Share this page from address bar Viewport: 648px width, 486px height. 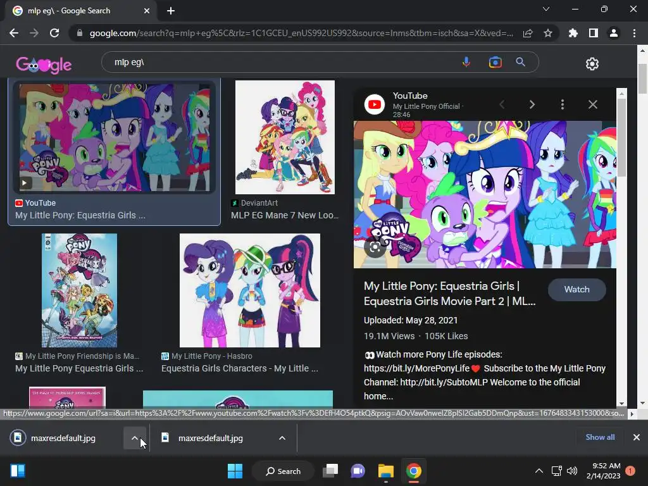pyautogui.click(x=528, y=33)
